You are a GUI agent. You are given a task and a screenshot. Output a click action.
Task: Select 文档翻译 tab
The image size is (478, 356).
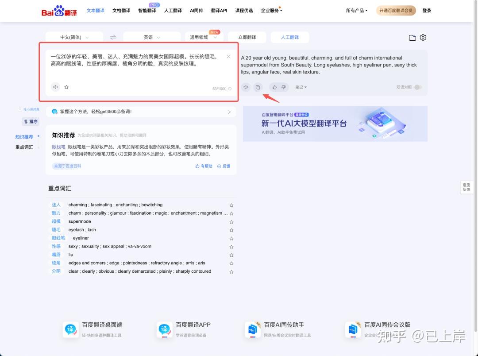coord(121,10)
